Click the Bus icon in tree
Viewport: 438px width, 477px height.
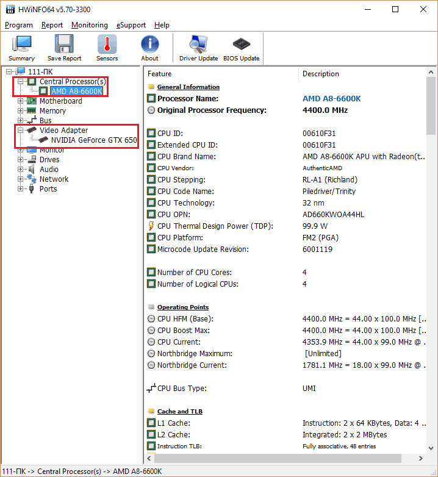31,120
